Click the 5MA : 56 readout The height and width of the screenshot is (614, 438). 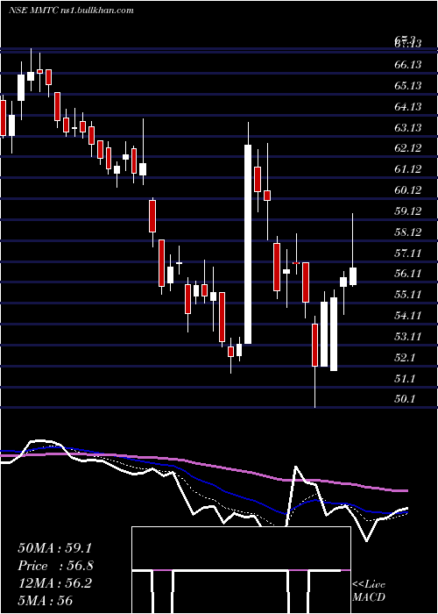(x=45, y=601)
